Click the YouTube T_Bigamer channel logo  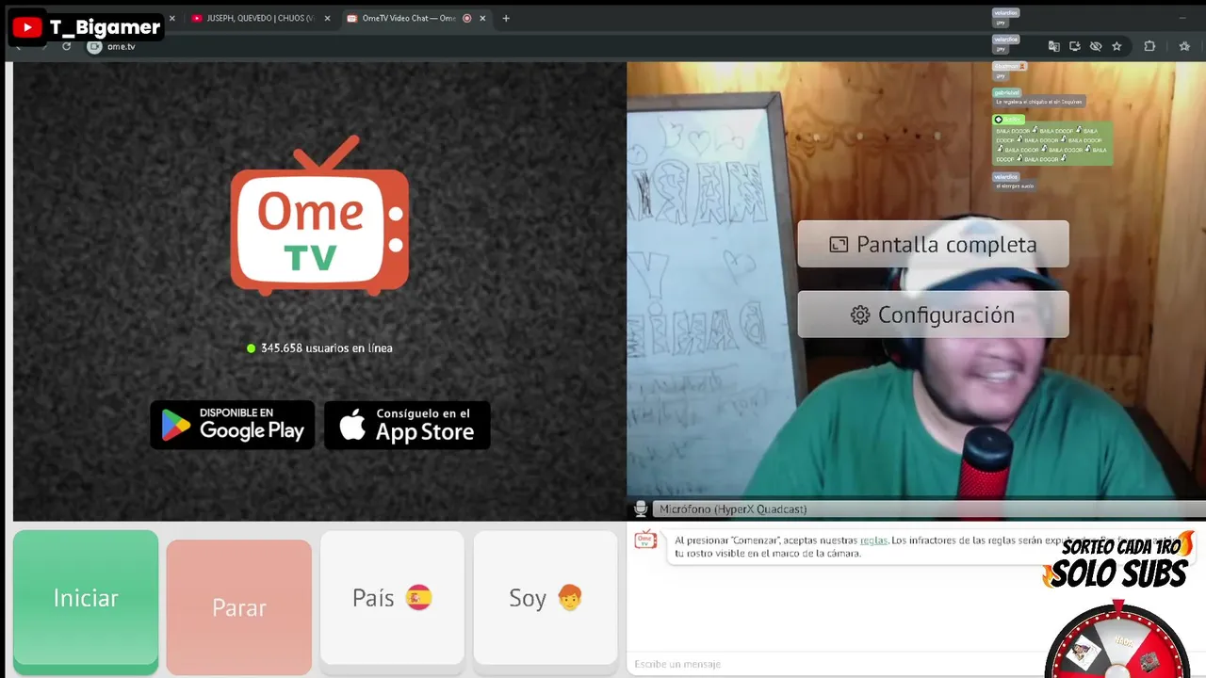point(27,27)
